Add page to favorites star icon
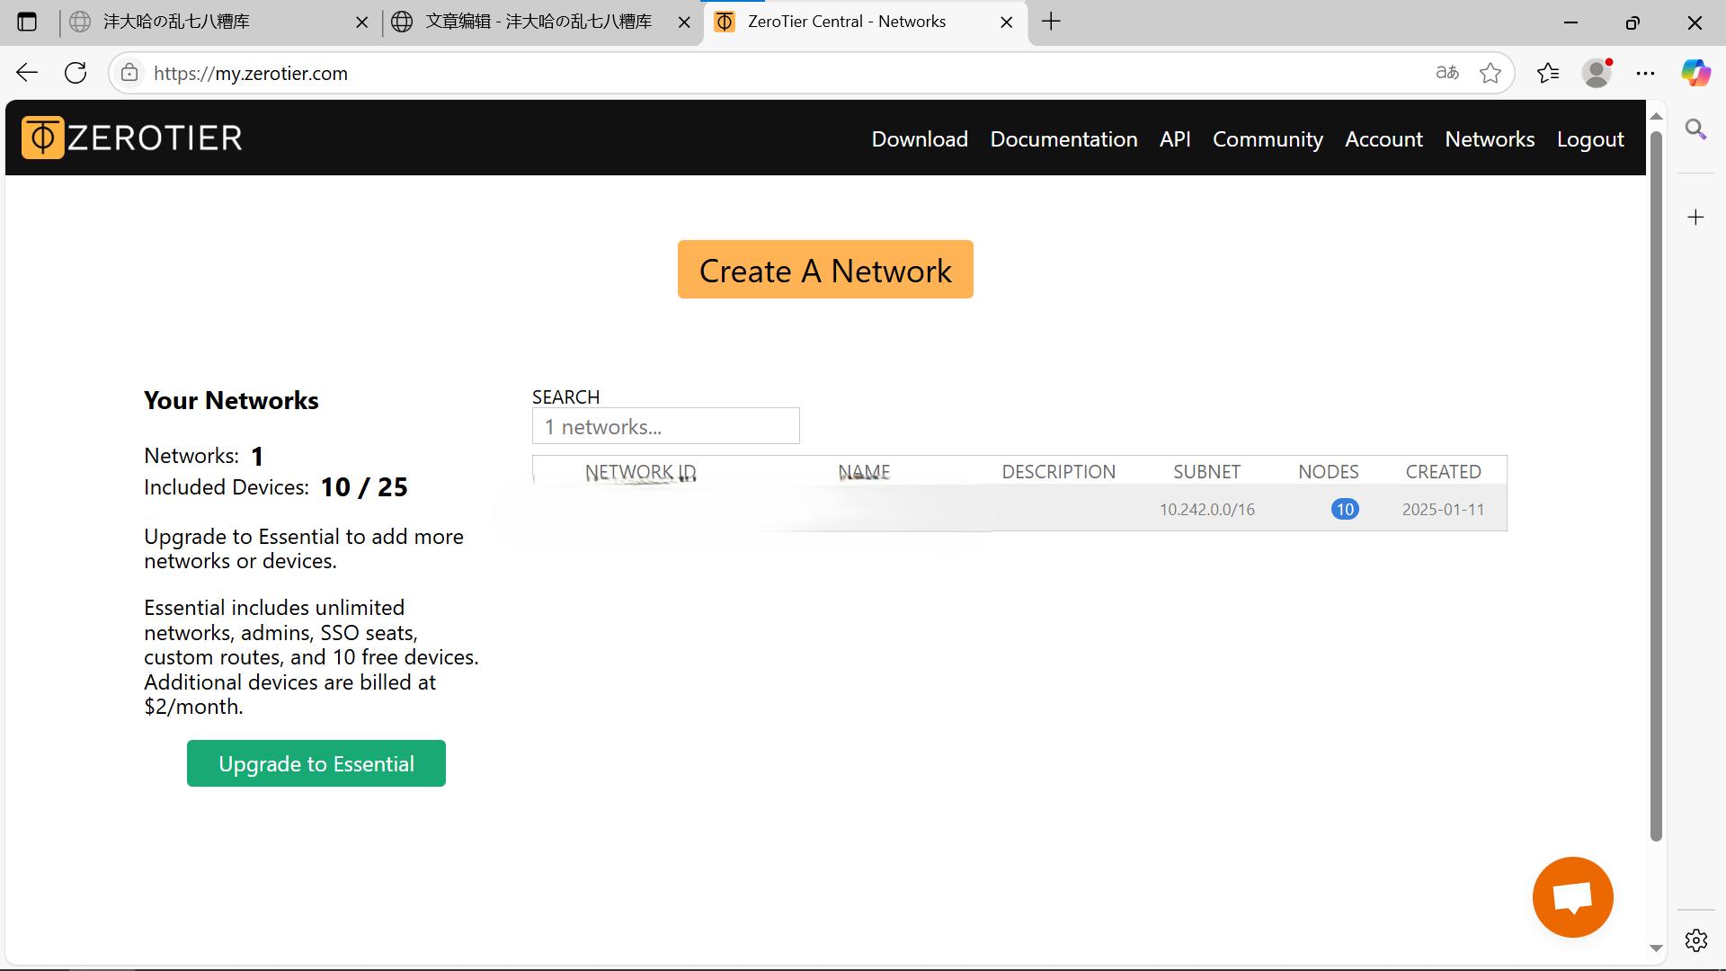This screenshot has width=1726, height=971. 1490,73
